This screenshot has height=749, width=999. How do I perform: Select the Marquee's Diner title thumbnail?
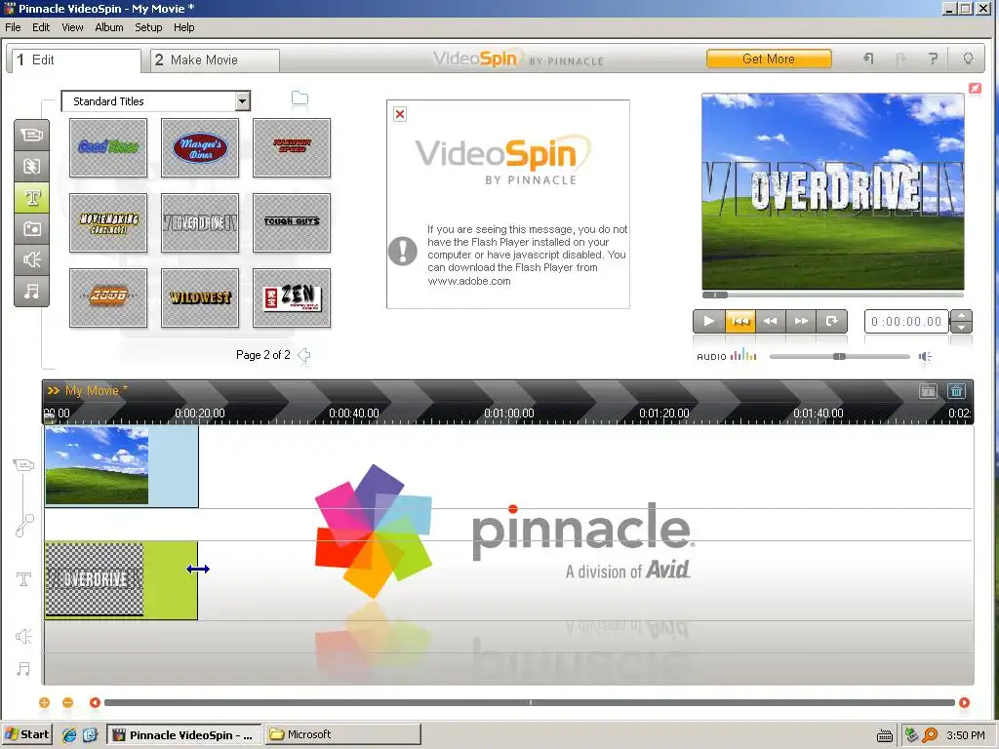point(200,148)
